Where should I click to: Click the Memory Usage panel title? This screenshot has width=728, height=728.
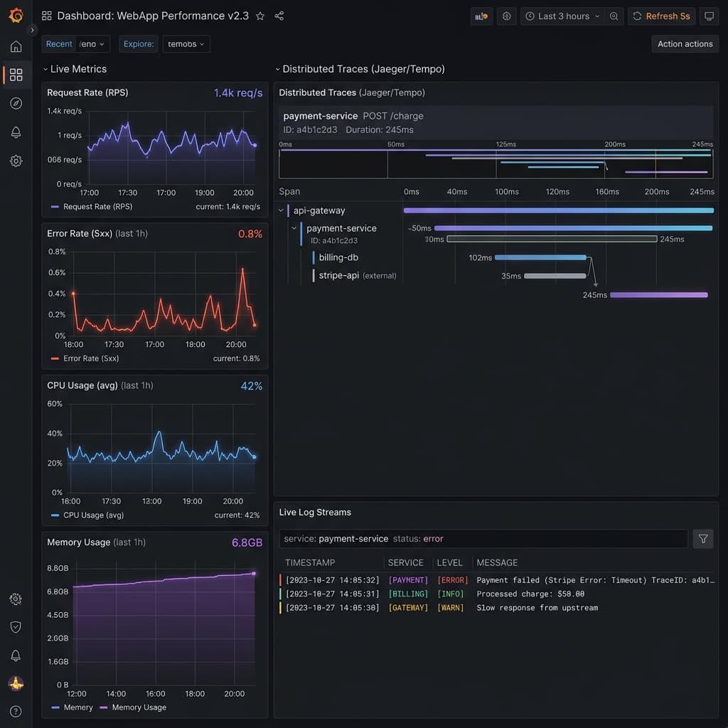[x=96, y=542]
